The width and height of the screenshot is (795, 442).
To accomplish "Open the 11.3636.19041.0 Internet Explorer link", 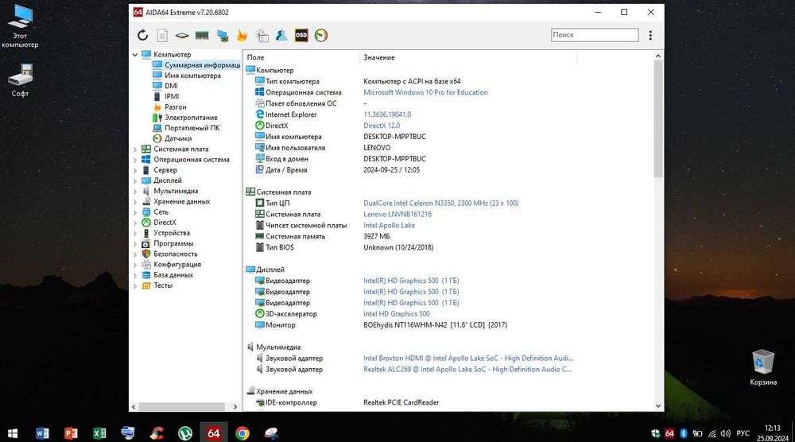I will pyautogui.click(x=387, y=114).
